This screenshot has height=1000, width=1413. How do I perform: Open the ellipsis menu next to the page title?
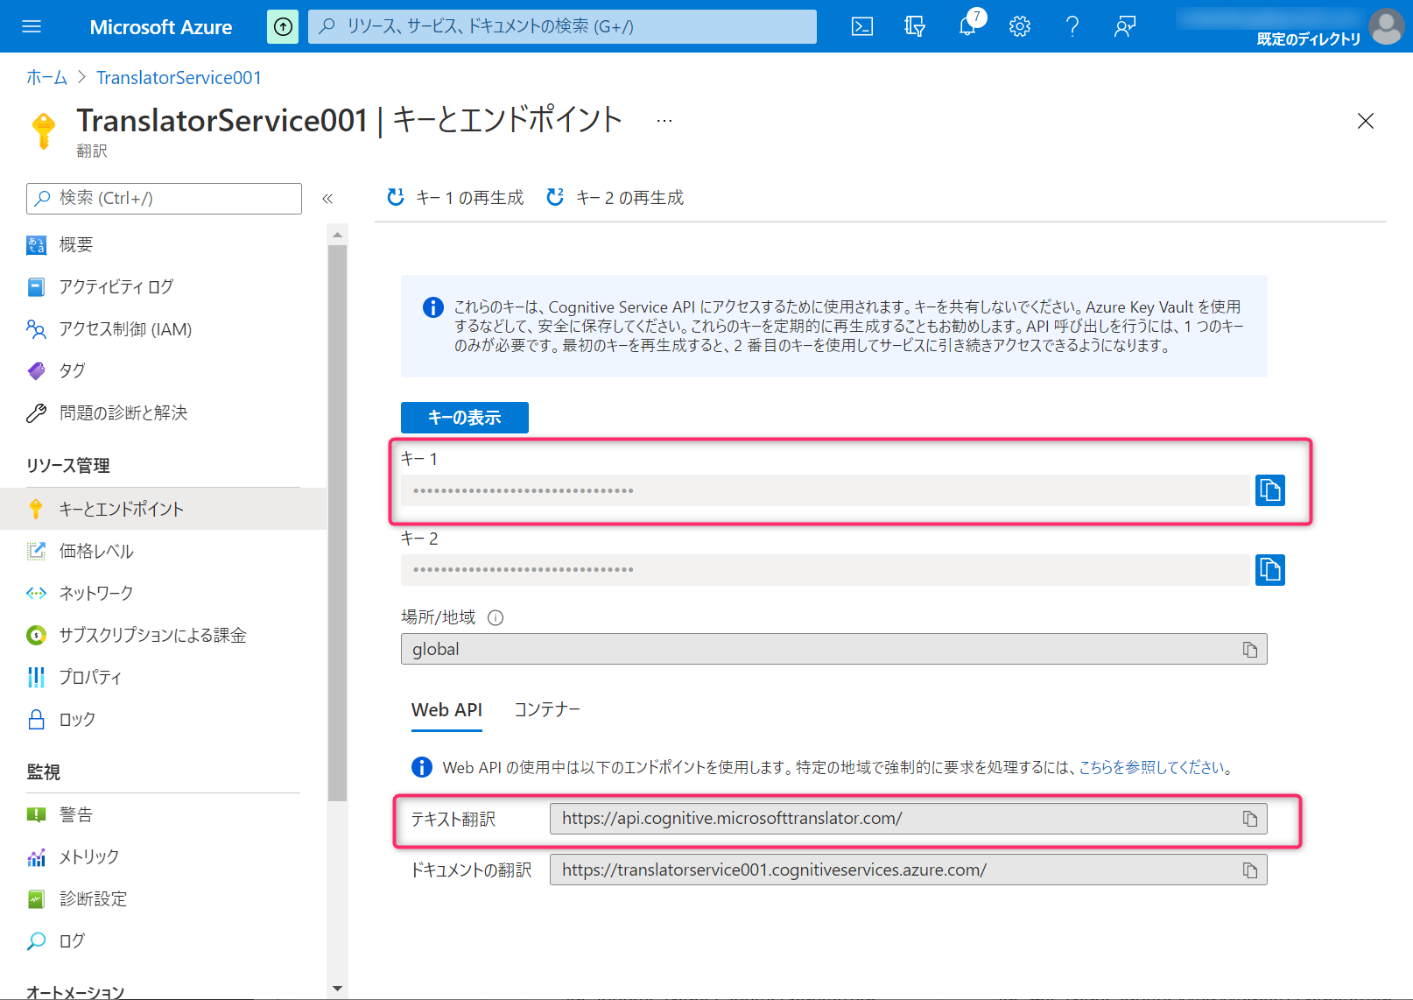[664, 120]
